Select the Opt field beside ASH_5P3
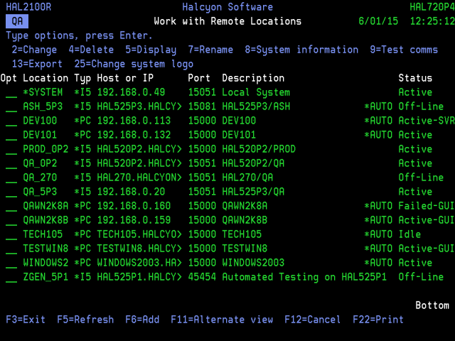 11,107
